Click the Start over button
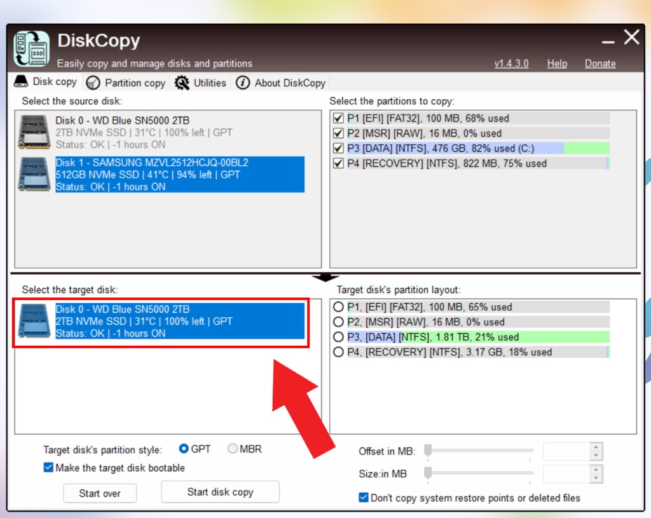 tap(100, 493)
